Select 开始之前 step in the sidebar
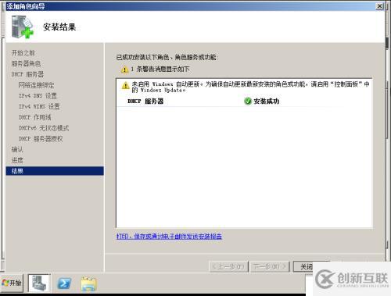 23,53
